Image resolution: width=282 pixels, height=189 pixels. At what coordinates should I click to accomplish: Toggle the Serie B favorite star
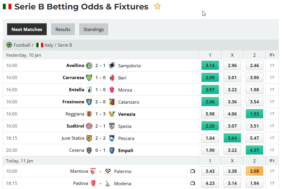[157, 6]
